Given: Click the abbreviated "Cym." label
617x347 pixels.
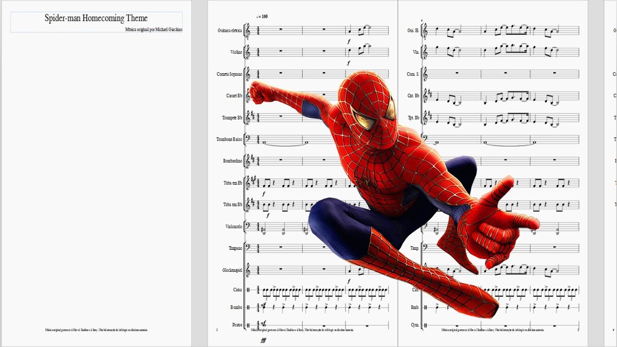Looking at the screenshot, I should 415,325.
